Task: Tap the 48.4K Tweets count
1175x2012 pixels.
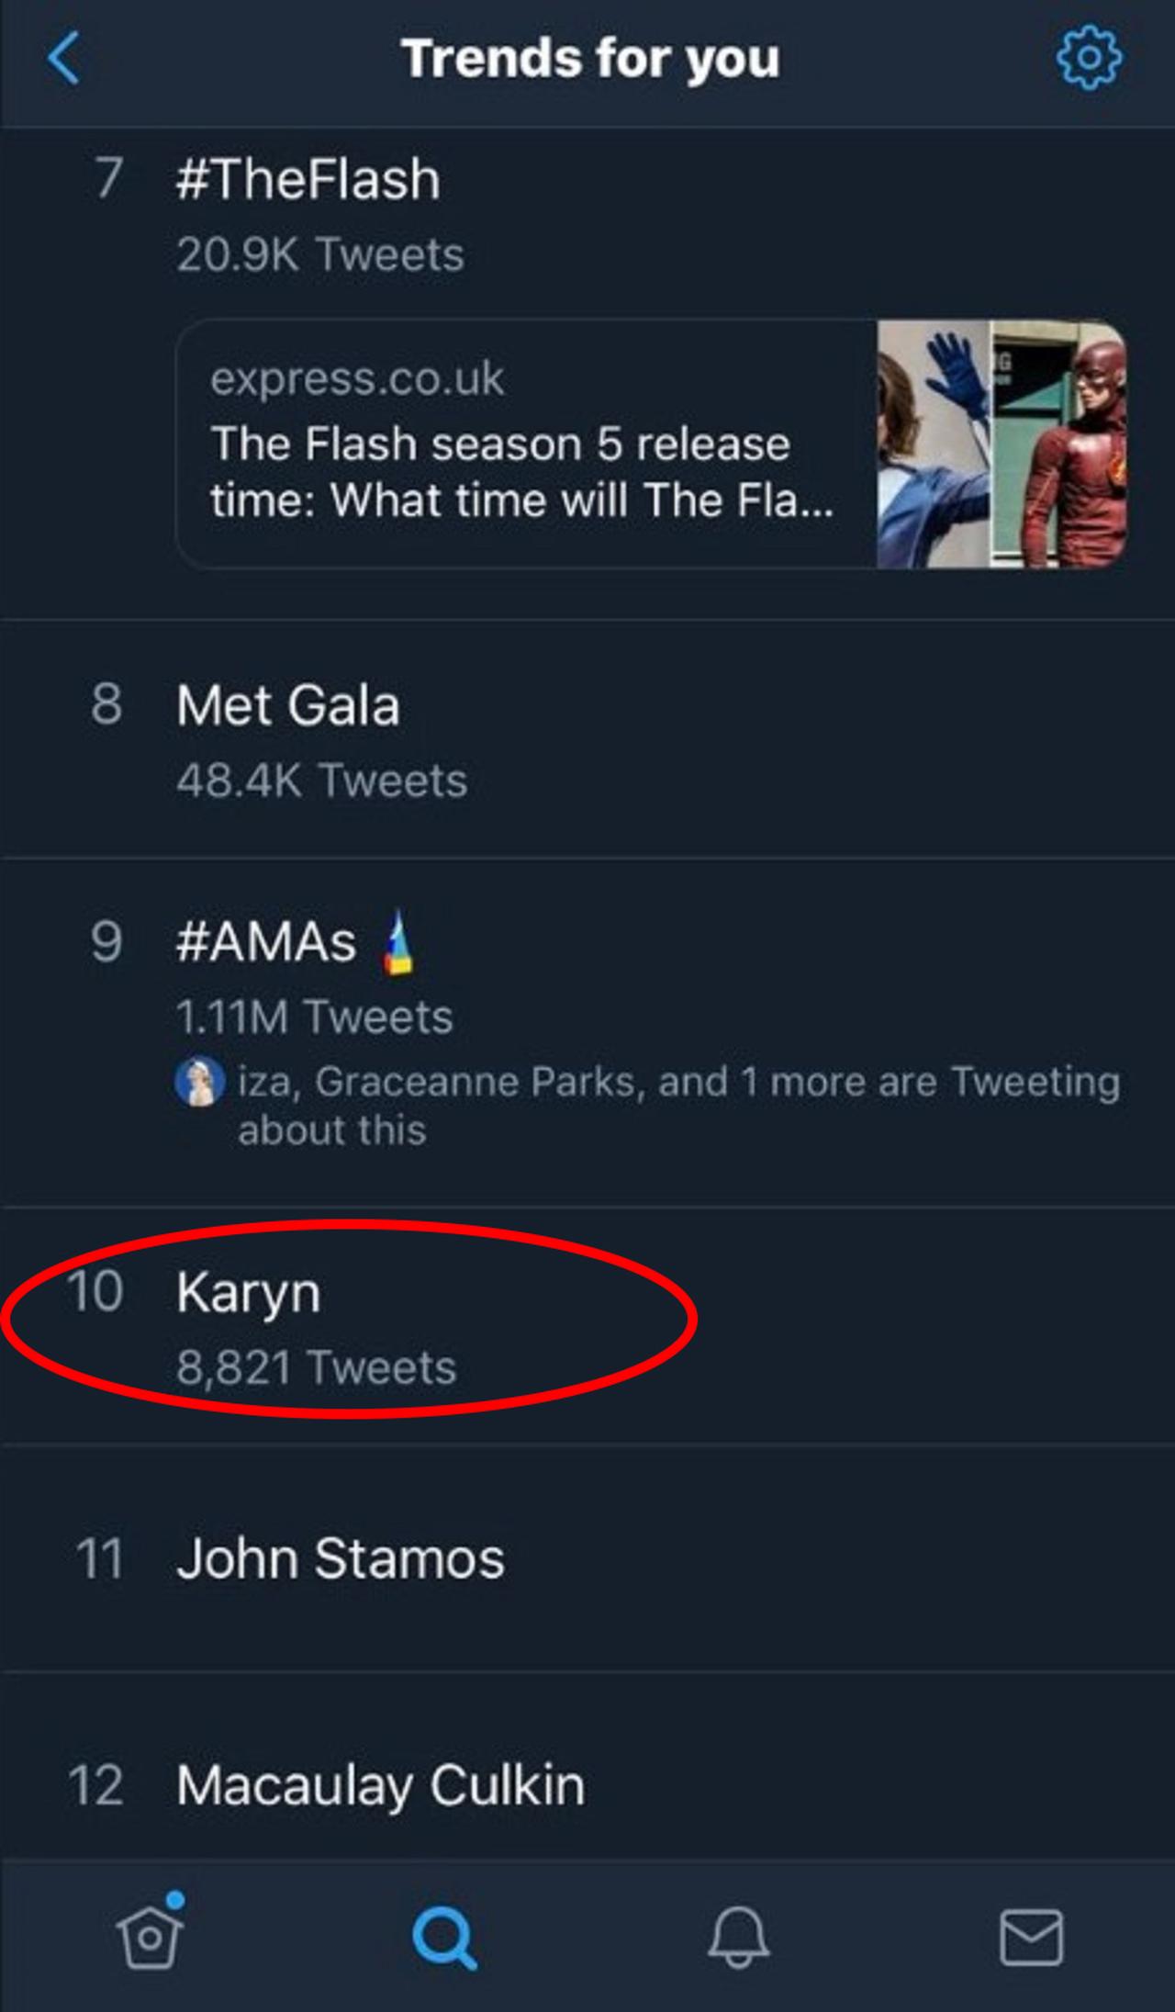Action: click(322, 781)
